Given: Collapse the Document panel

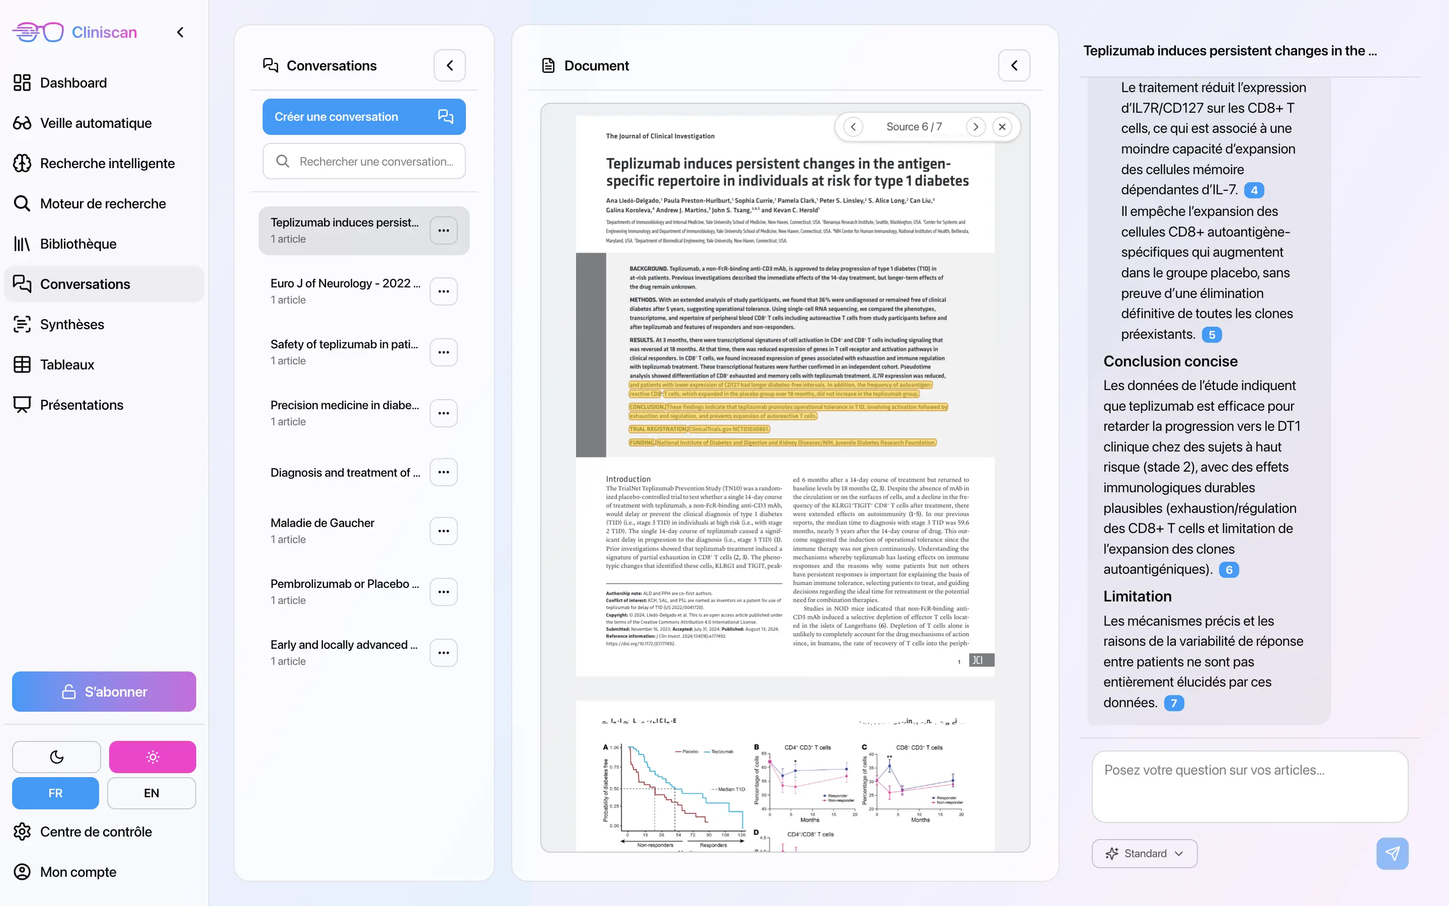Looking at the screenshot, I should click(1014, 65).
